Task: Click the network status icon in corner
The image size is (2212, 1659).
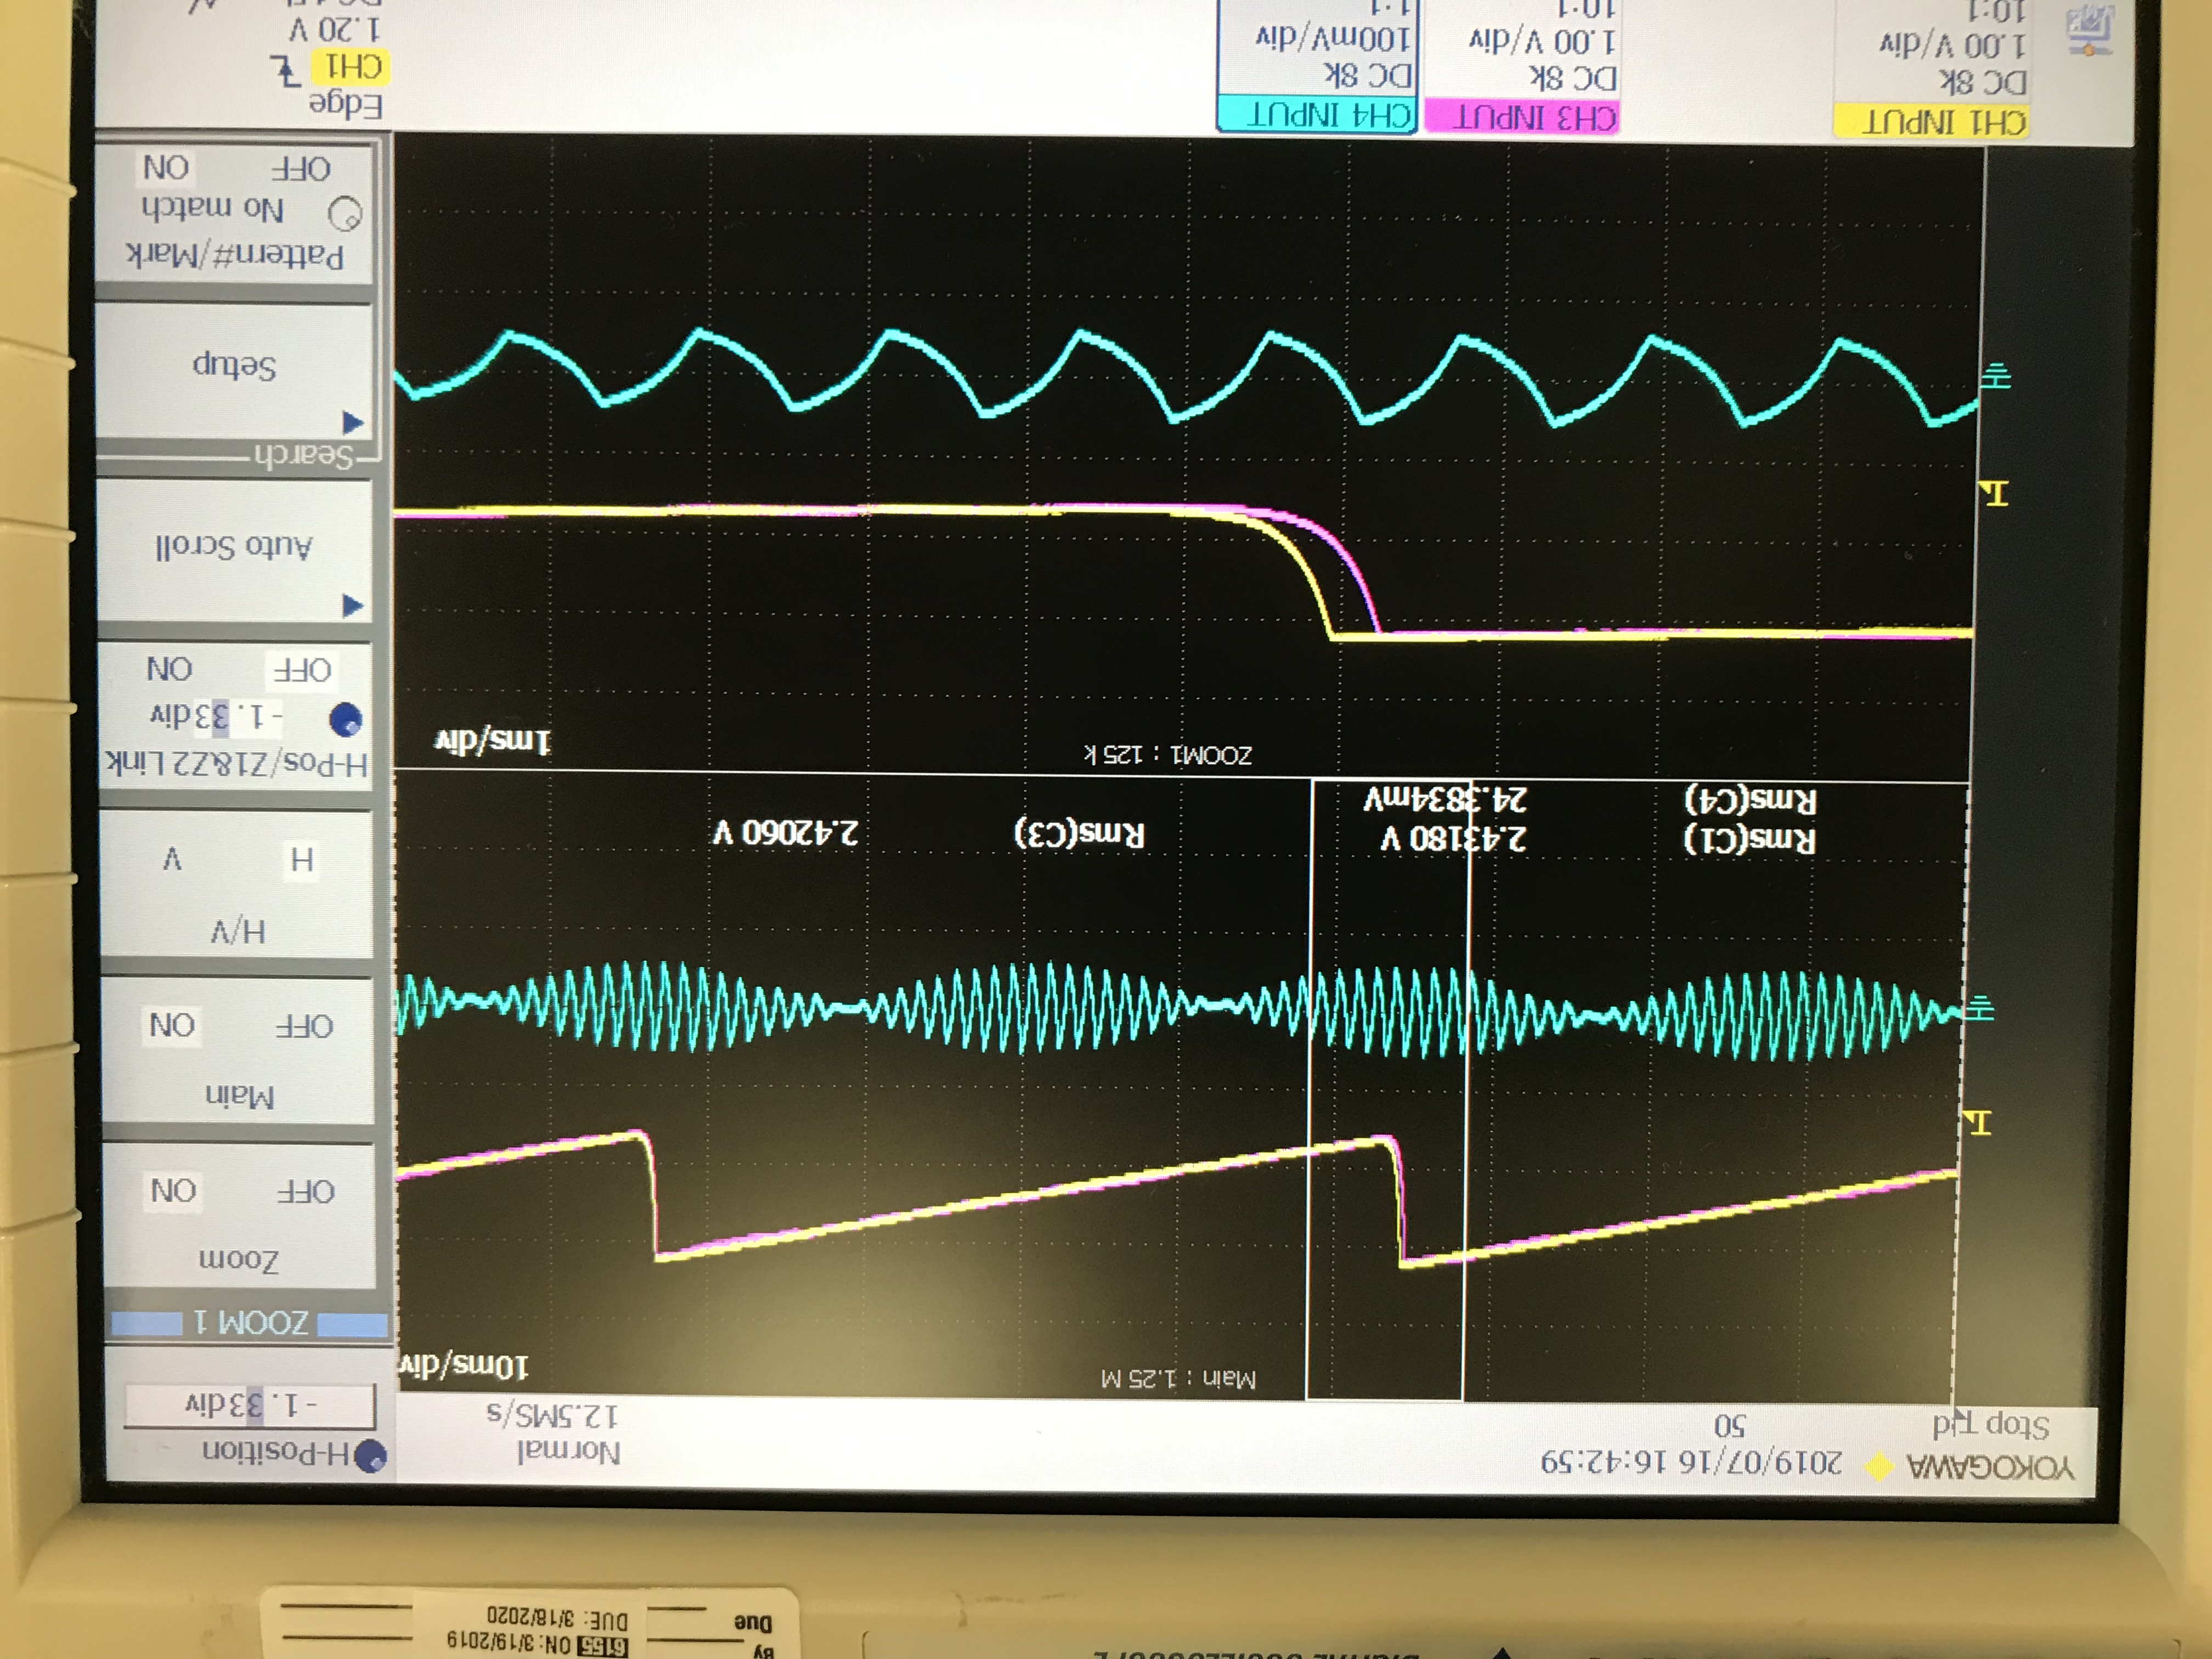Action: pos(2089,30)
